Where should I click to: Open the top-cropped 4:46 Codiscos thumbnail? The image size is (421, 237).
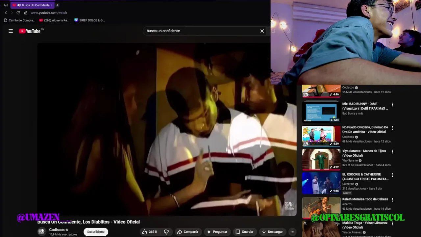(321, 91)
